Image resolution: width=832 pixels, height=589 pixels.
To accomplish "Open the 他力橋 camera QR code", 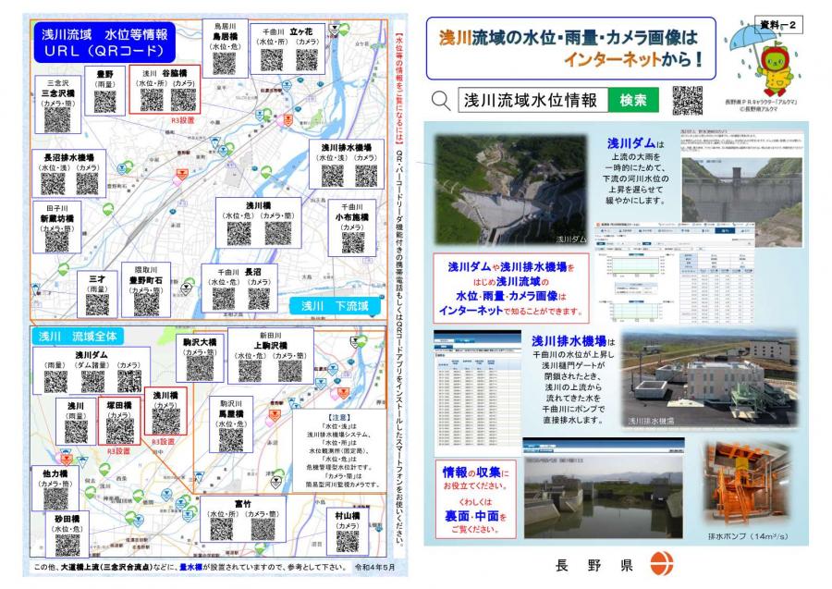I will pyautogui.click(x=55, y=498).
